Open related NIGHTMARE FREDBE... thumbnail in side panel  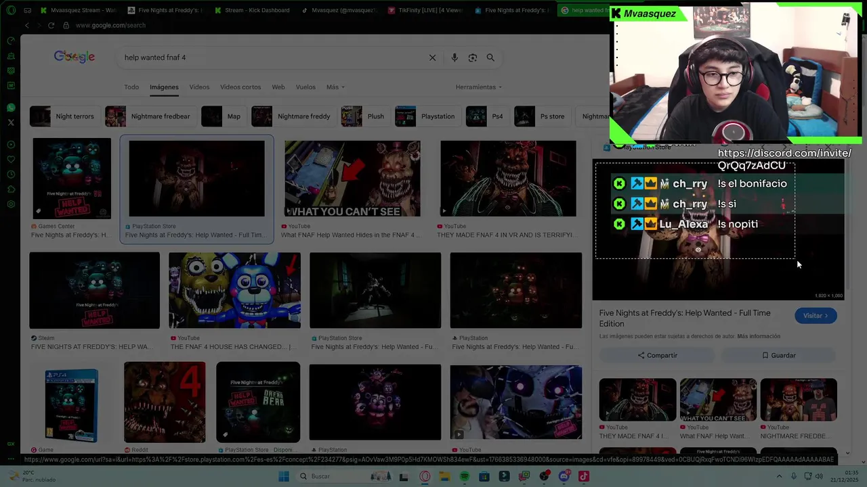[799, 400]
